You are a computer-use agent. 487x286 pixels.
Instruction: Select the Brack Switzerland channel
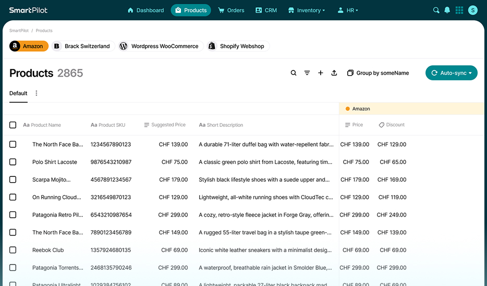tap(83, 46)
